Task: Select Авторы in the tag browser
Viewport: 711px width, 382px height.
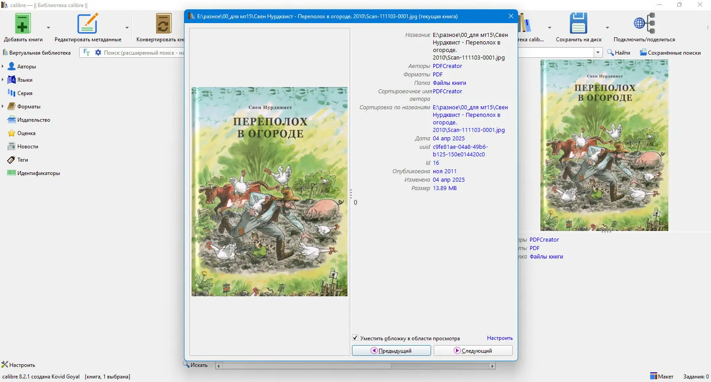Action: pos(27,67)
